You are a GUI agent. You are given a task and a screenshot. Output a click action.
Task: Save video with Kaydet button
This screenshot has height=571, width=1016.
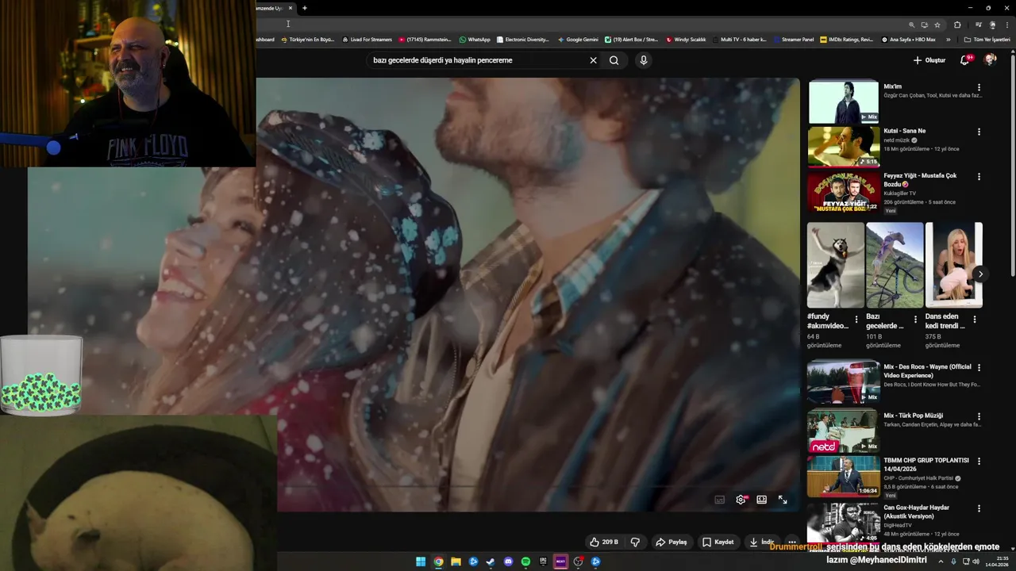pyautogui.click(x=718, y=542)
